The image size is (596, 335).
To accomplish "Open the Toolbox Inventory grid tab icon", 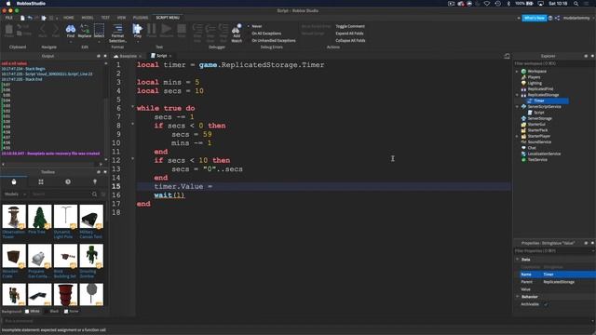I will (41, 182).
